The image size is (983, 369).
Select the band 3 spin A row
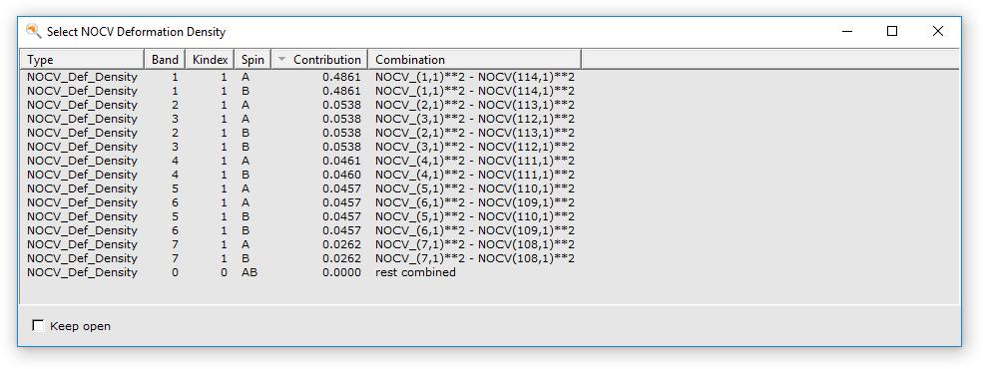tap(489, 119)
